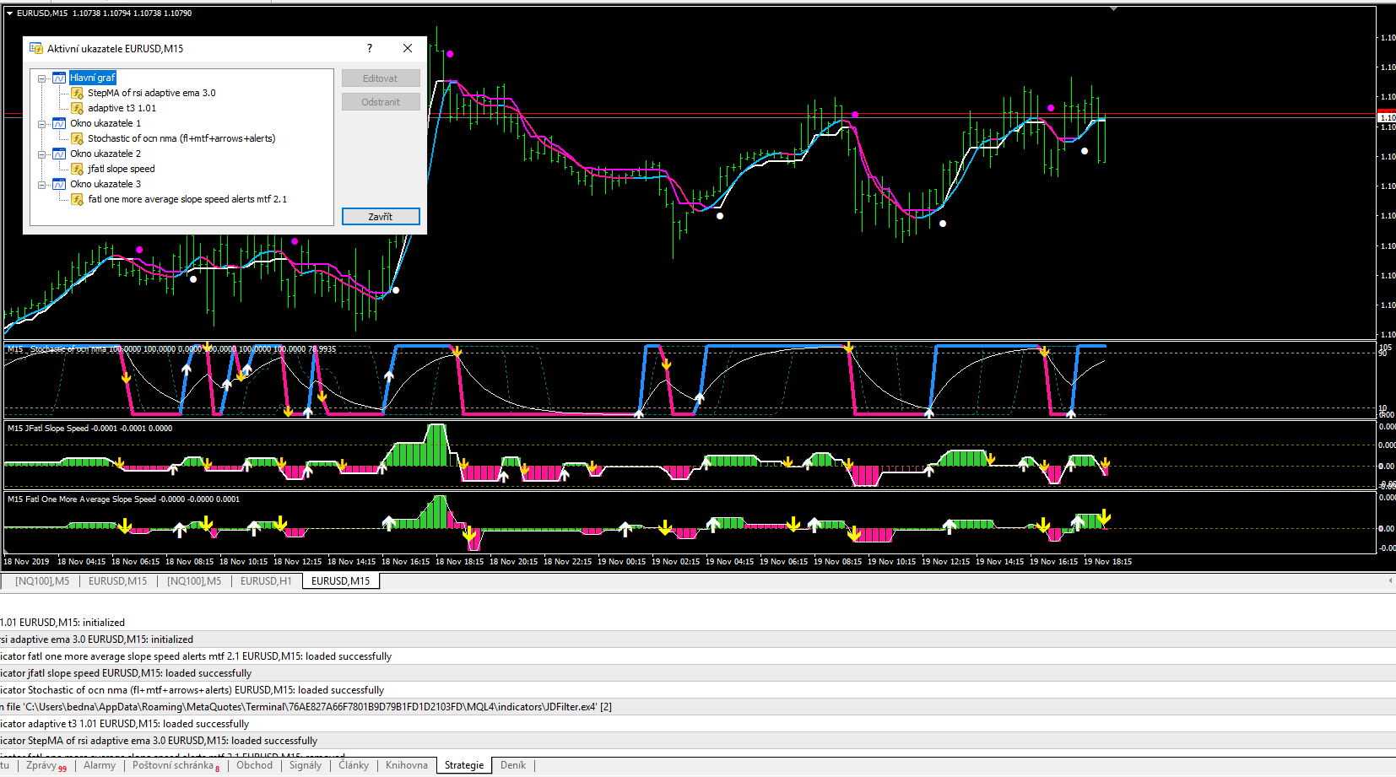The width and height of the screenshot is (1396, 777).
Task: Select jfatl slope speed in the list
Action: pos(121,169)
